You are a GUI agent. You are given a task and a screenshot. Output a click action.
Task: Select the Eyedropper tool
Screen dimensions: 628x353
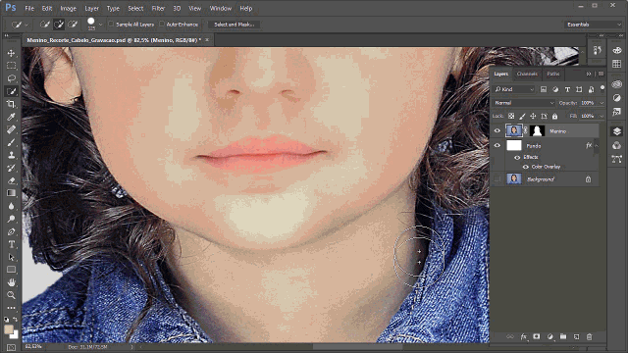click(11, 117)
